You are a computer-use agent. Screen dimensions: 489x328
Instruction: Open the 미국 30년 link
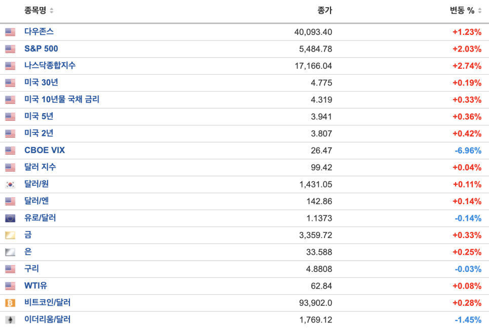[41, 82]
